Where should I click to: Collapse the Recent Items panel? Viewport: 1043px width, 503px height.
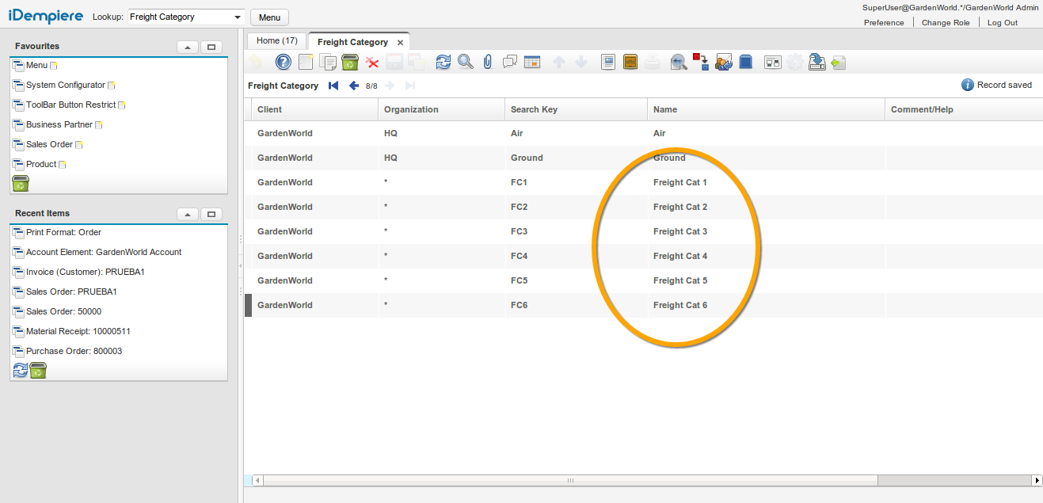188,214
